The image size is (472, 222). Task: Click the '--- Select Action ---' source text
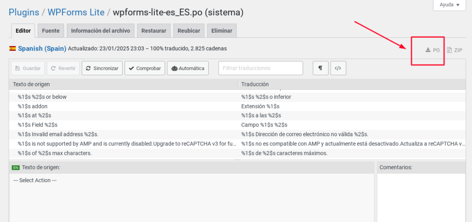(35, 180)
